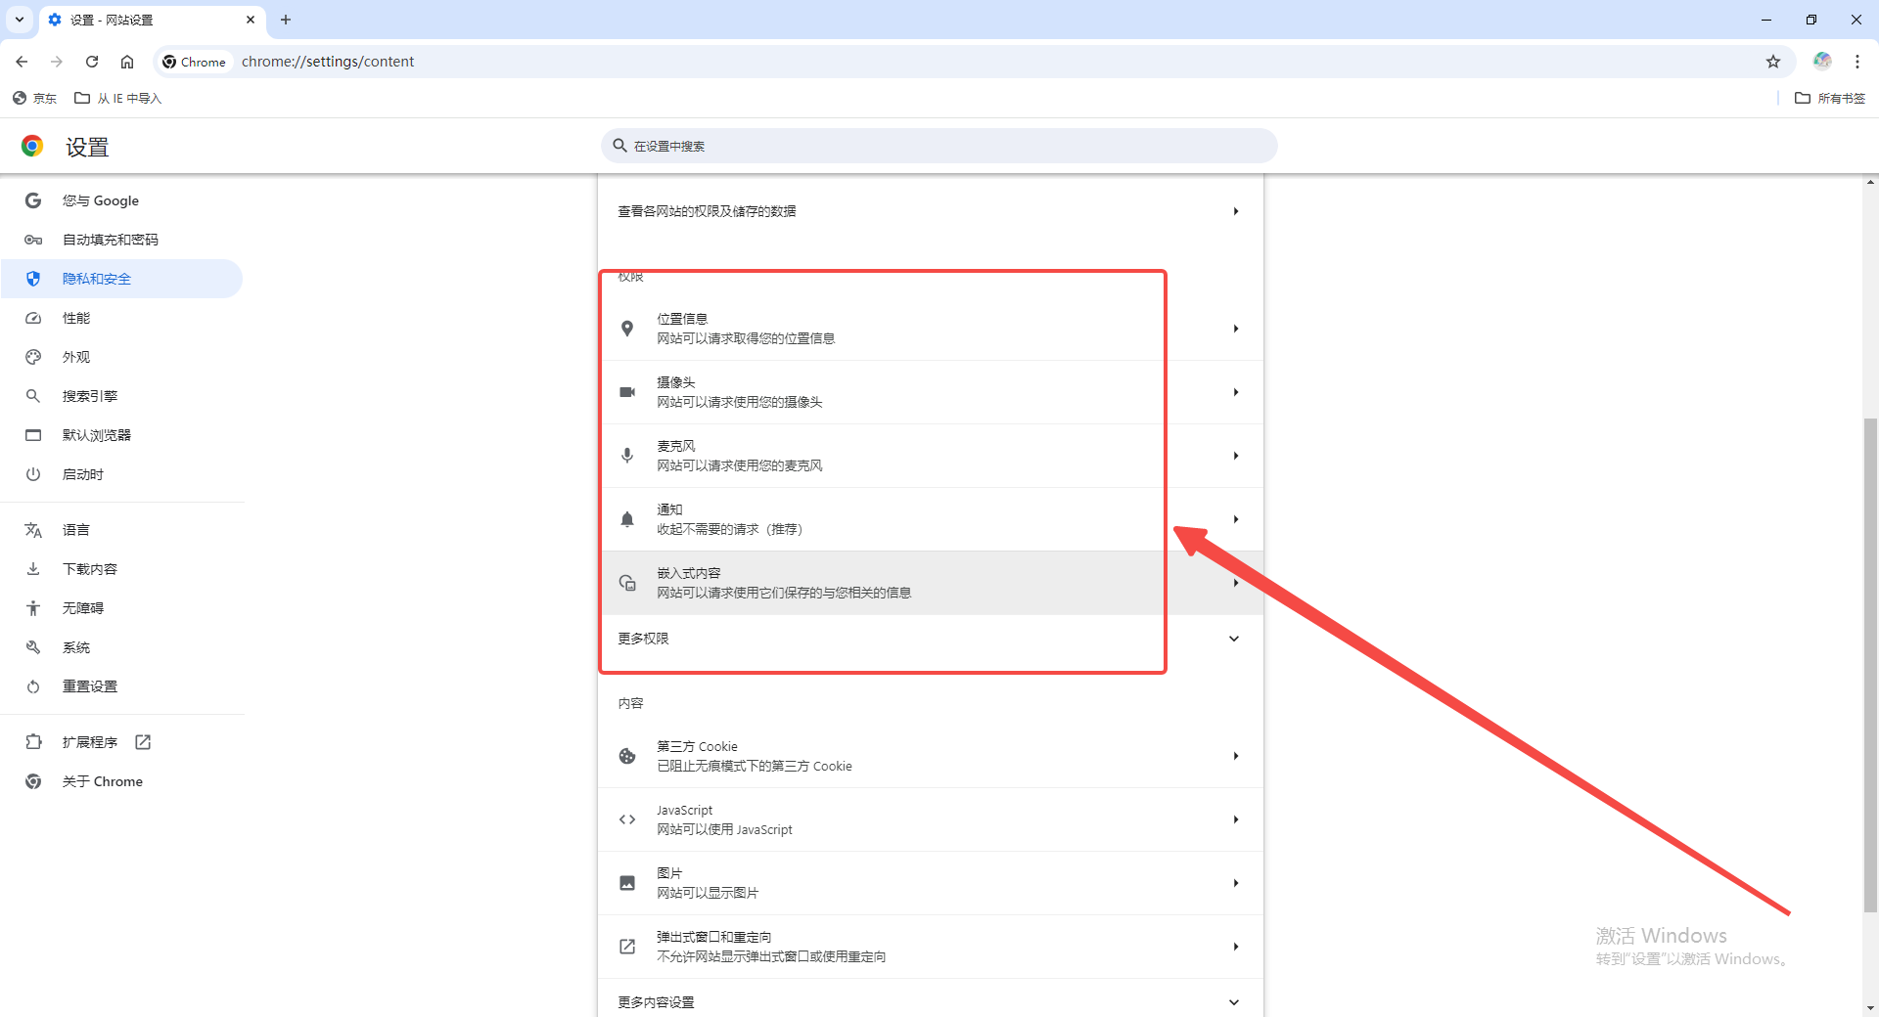This screenshot has width=1879, height=1017.
Task: Click the Chrome site info chip
Action: tap(194, 62)
